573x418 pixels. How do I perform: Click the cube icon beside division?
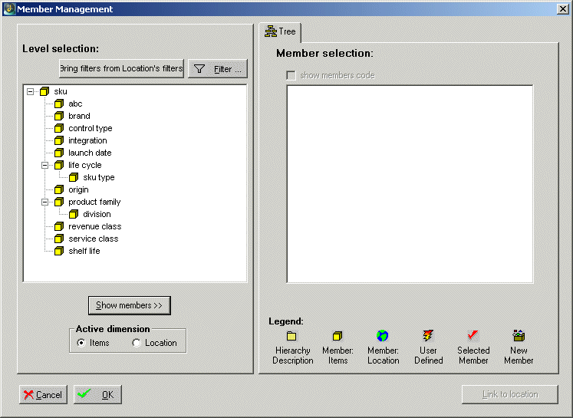point(74,214)
